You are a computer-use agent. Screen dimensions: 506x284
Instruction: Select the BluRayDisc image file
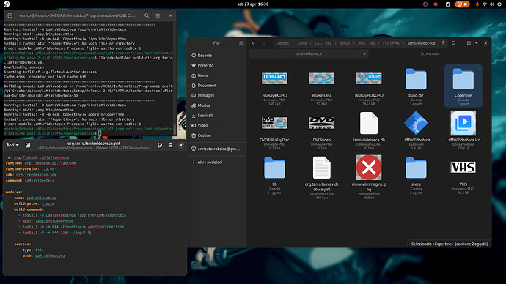(x=321, y=86)
